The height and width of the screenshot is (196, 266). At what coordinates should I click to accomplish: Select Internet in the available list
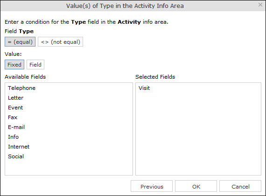(19, 147)
